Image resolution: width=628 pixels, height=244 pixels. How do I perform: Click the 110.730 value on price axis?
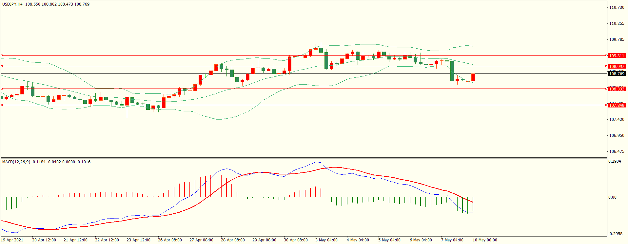(x=616, y=8)
